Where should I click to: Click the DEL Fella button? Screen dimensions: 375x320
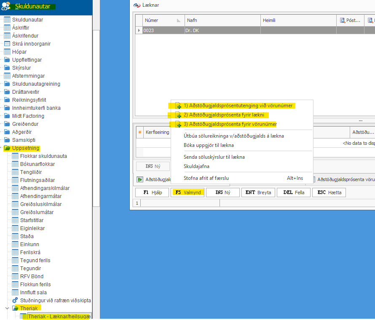294,193
